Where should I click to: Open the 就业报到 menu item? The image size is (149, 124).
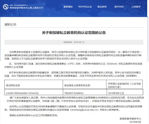click(102, 7)
